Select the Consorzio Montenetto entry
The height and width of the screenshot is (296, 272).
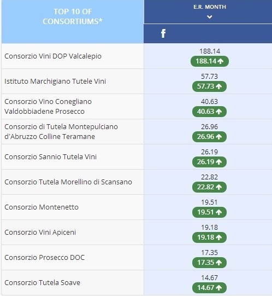(x=42, y=207)
